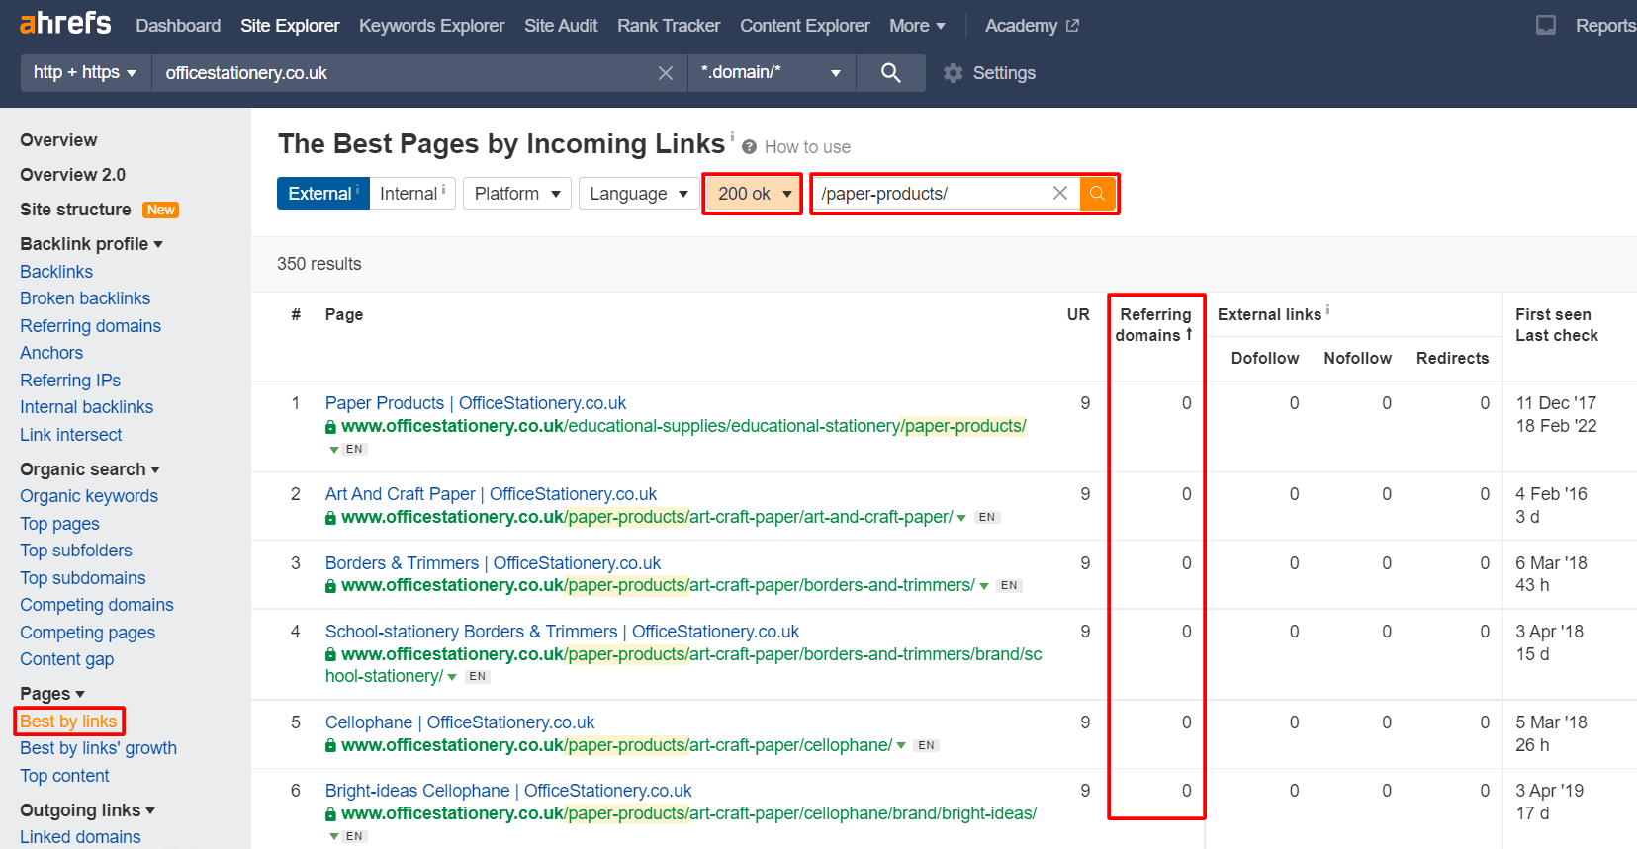Sort by UR column header
Viewport: 1637px width, 849px height.
[1078, 314]
